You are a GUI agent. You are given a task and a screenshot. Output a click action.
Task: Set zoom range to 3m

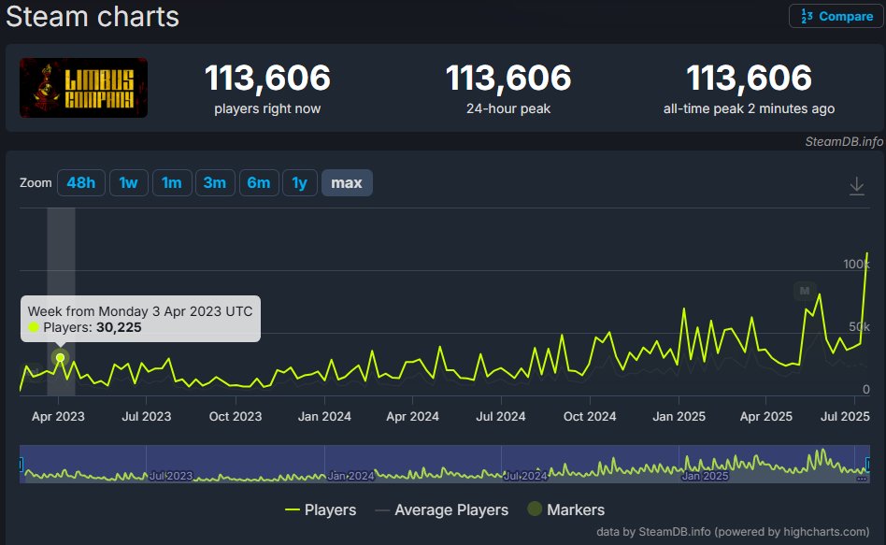click(x=215, y=182)
